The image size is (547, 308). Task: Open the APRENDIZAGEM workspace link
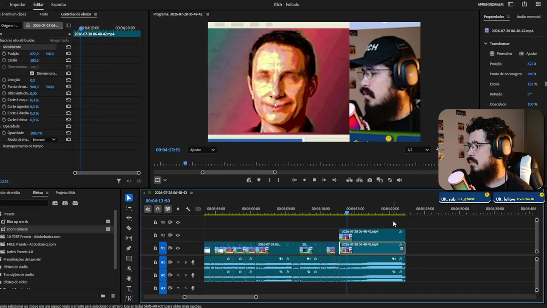click(x=491, y=4)
